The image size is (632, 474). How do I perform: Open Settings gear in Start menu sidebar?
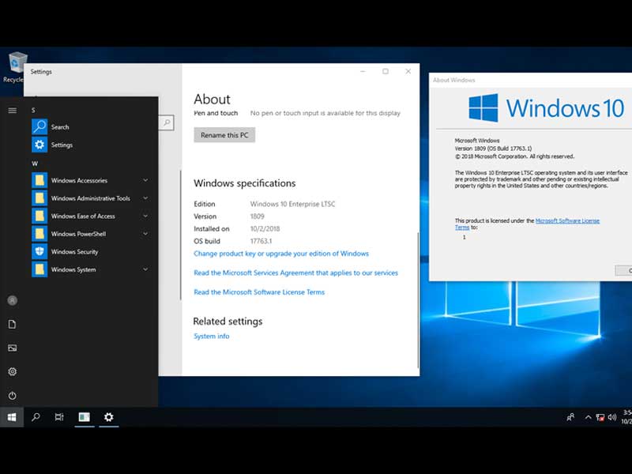12,371
